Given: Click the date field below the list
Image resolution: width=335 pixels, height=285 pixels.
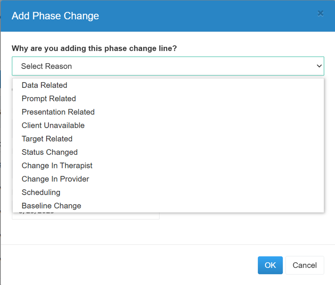Looking at the screenshot, I should pos(86,216).
